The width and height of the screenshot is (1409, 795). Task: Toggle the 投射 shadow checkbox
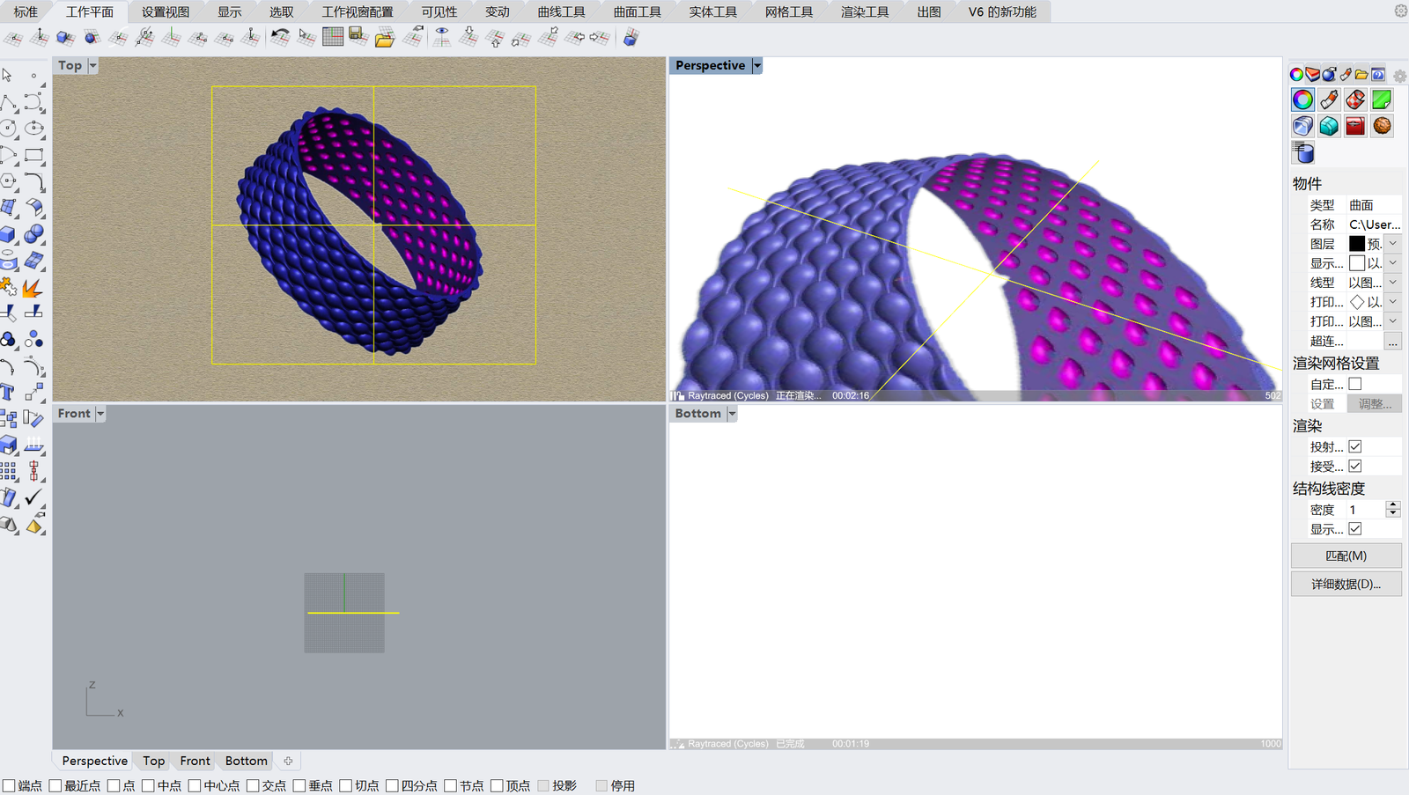[x=1355, y=446]
